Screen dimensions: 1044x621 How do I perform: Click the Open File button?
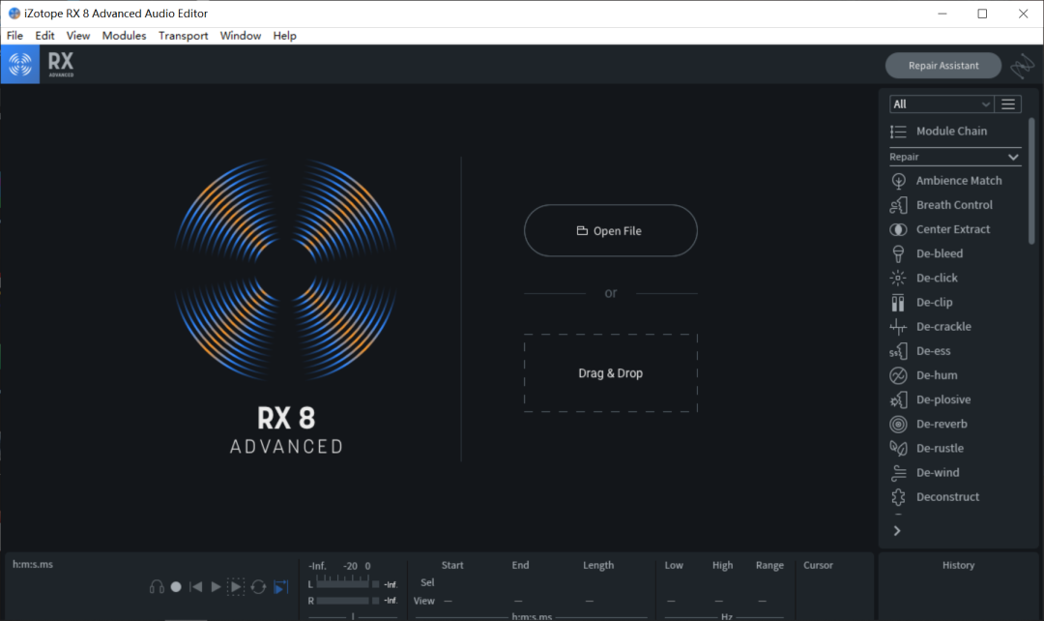pos(611,230)
